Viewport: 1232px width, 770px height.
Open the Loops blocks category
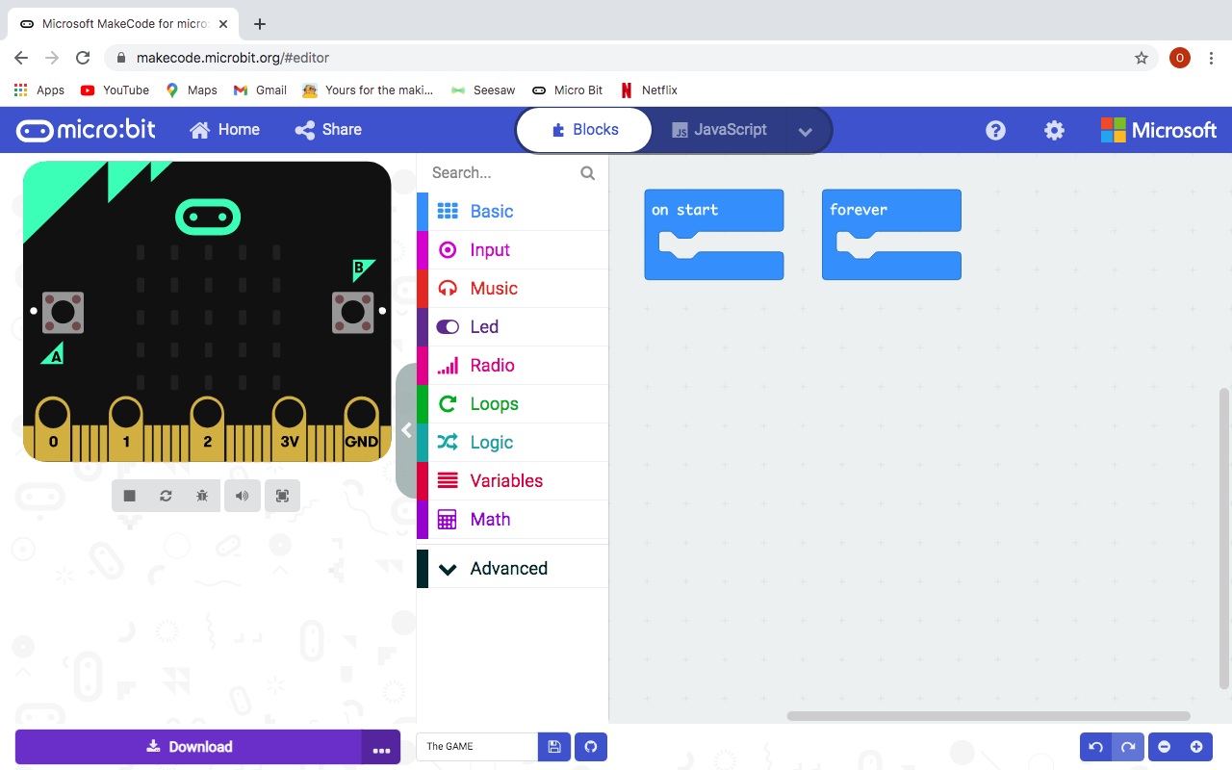512,404
